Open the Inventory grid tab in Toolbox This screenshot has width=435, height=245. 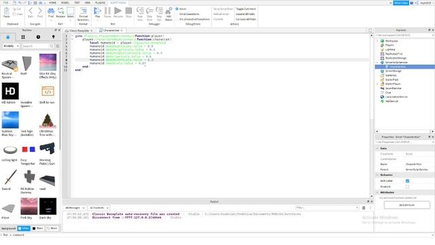pyautogui.click(x=23, y=37)
